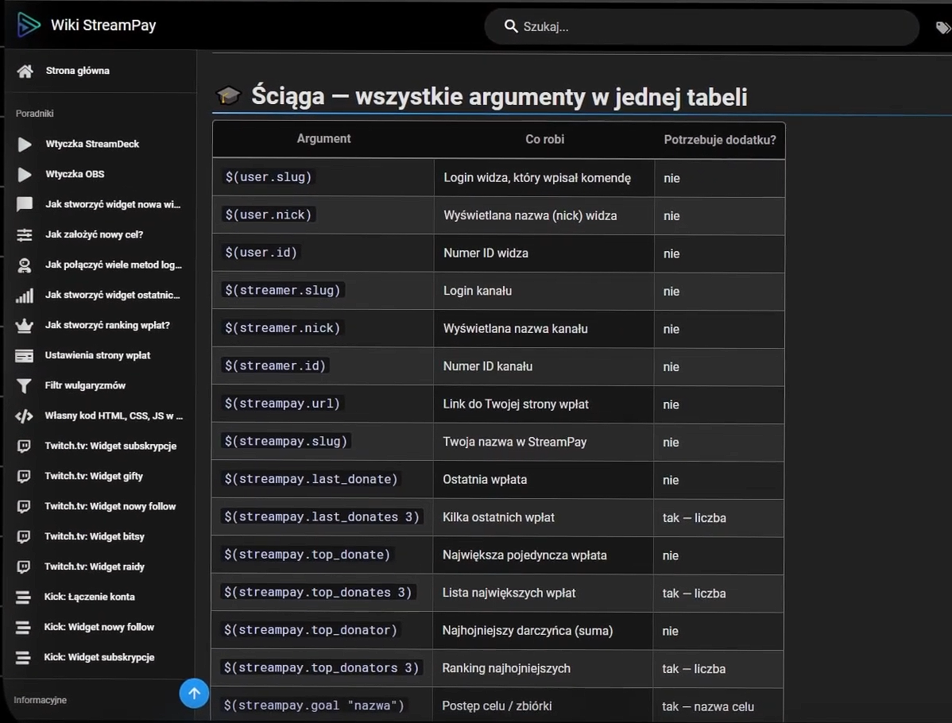Click chat bubble icon for widget nowa wiadomość

pos(25,204)
